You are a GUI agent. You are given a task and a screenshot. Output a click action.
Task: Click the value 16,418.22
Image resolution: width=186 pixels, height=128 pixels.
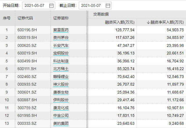click(x=176, y=69)
